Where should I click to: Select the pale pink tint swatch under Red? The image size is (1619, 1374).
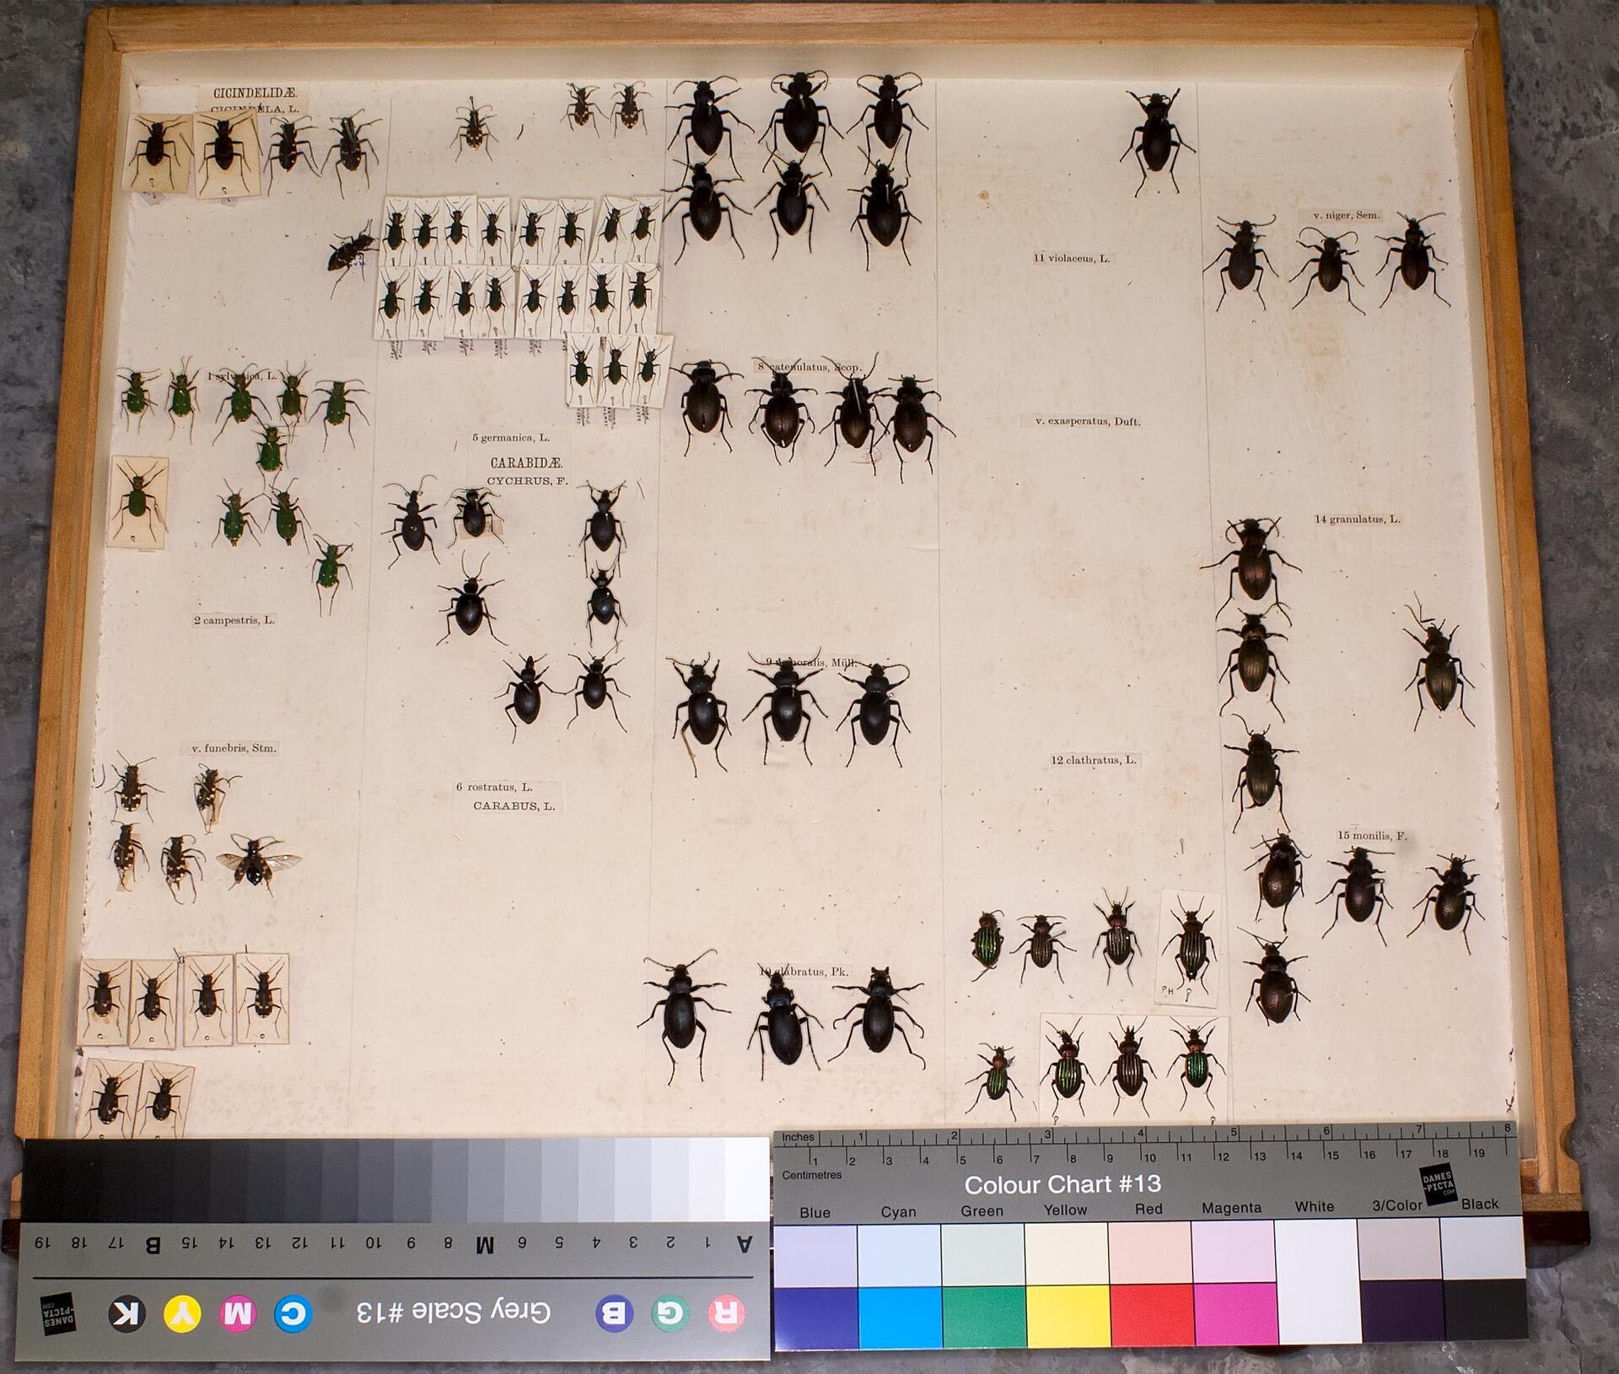tap(1150, 1253)
